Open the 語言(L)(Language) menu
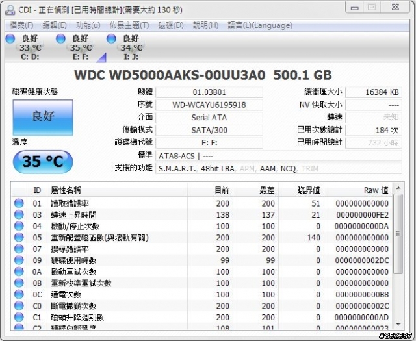Screen dimensions: 416x341 pos(260,25)
